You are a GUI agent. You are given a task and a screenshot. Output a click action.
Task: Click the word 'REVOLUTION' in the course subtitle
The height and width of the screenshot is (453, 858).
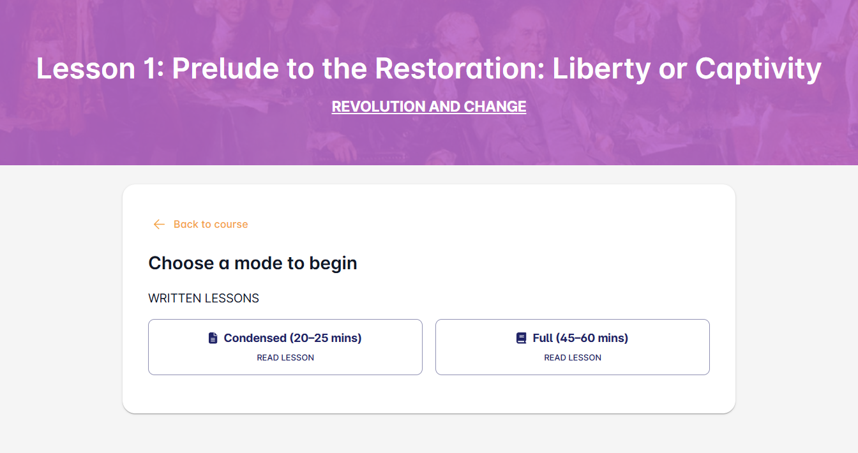[x=379, y=107]
